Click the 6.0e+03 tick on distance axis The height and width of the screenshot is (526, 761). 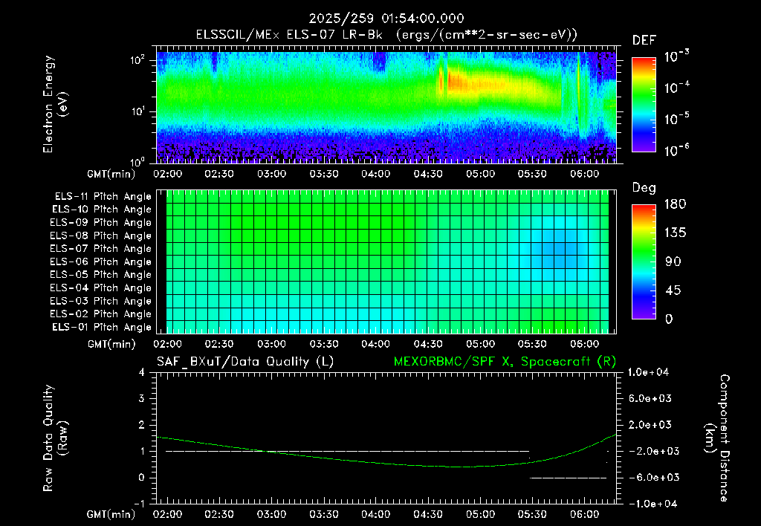pyautogui.click(x=650, y=399)
